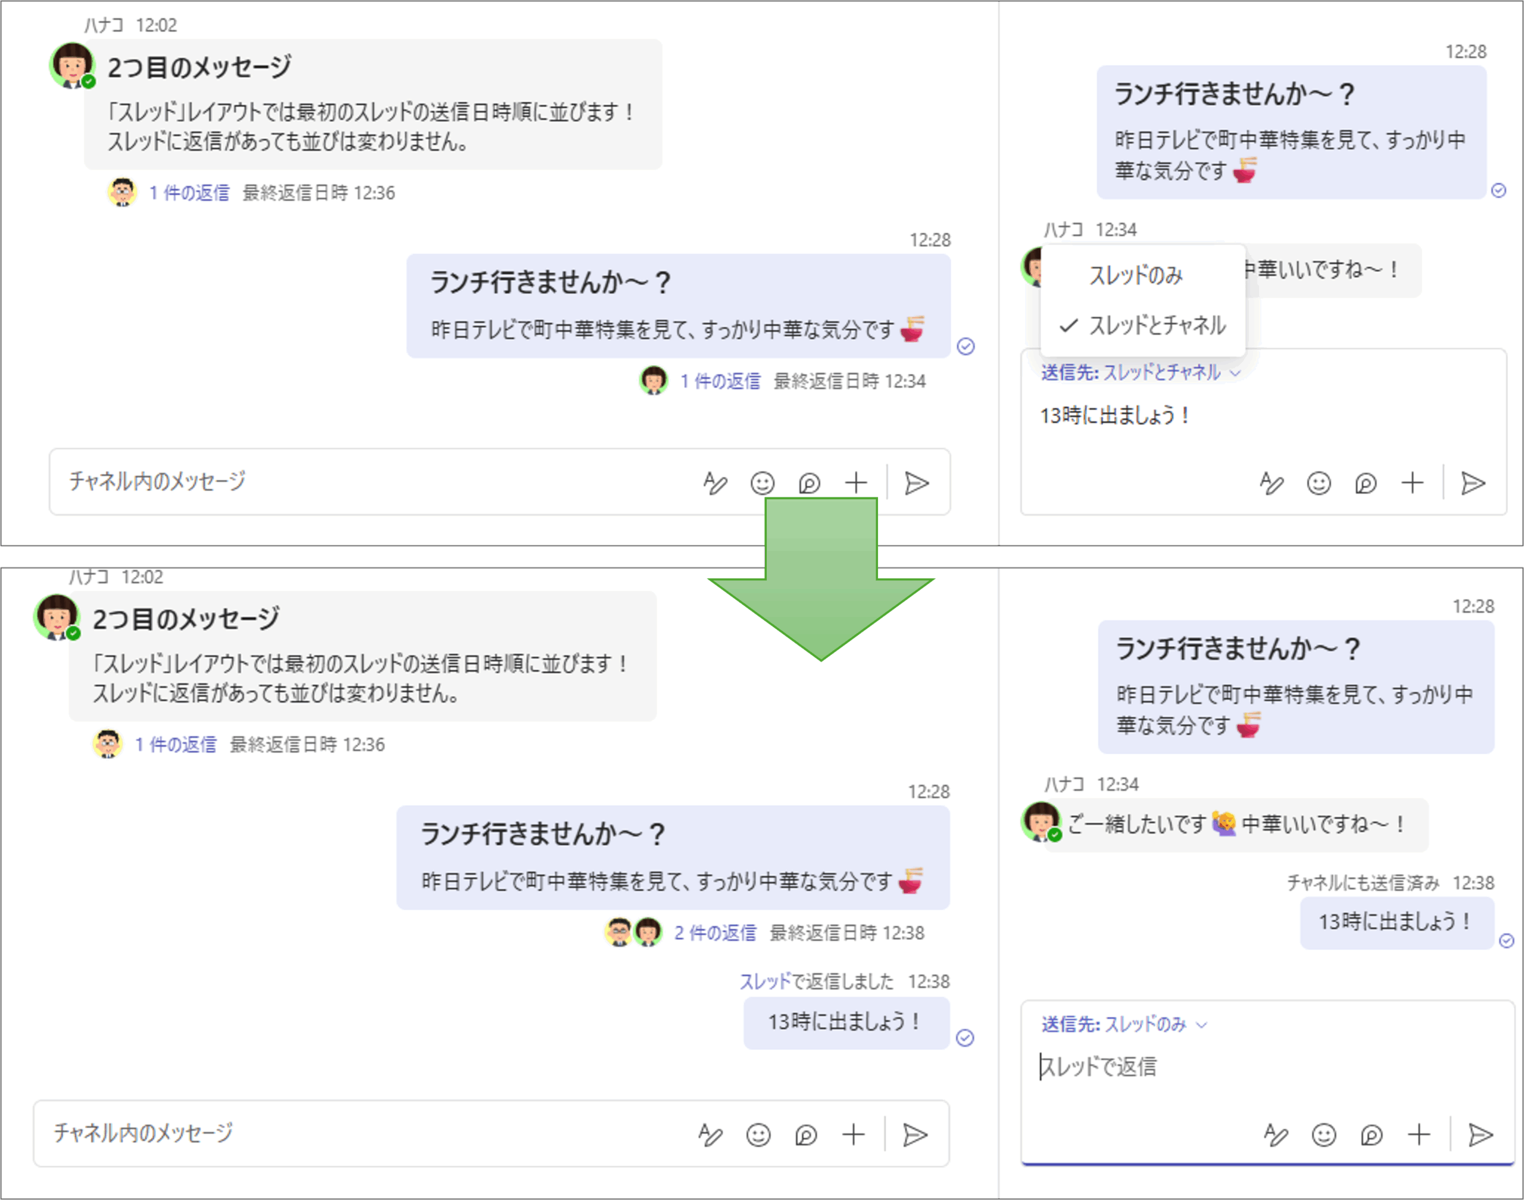Open emoji picker in top channel compose box
This screenshot has height=1200, width=1524.
[x=762, y=483]
